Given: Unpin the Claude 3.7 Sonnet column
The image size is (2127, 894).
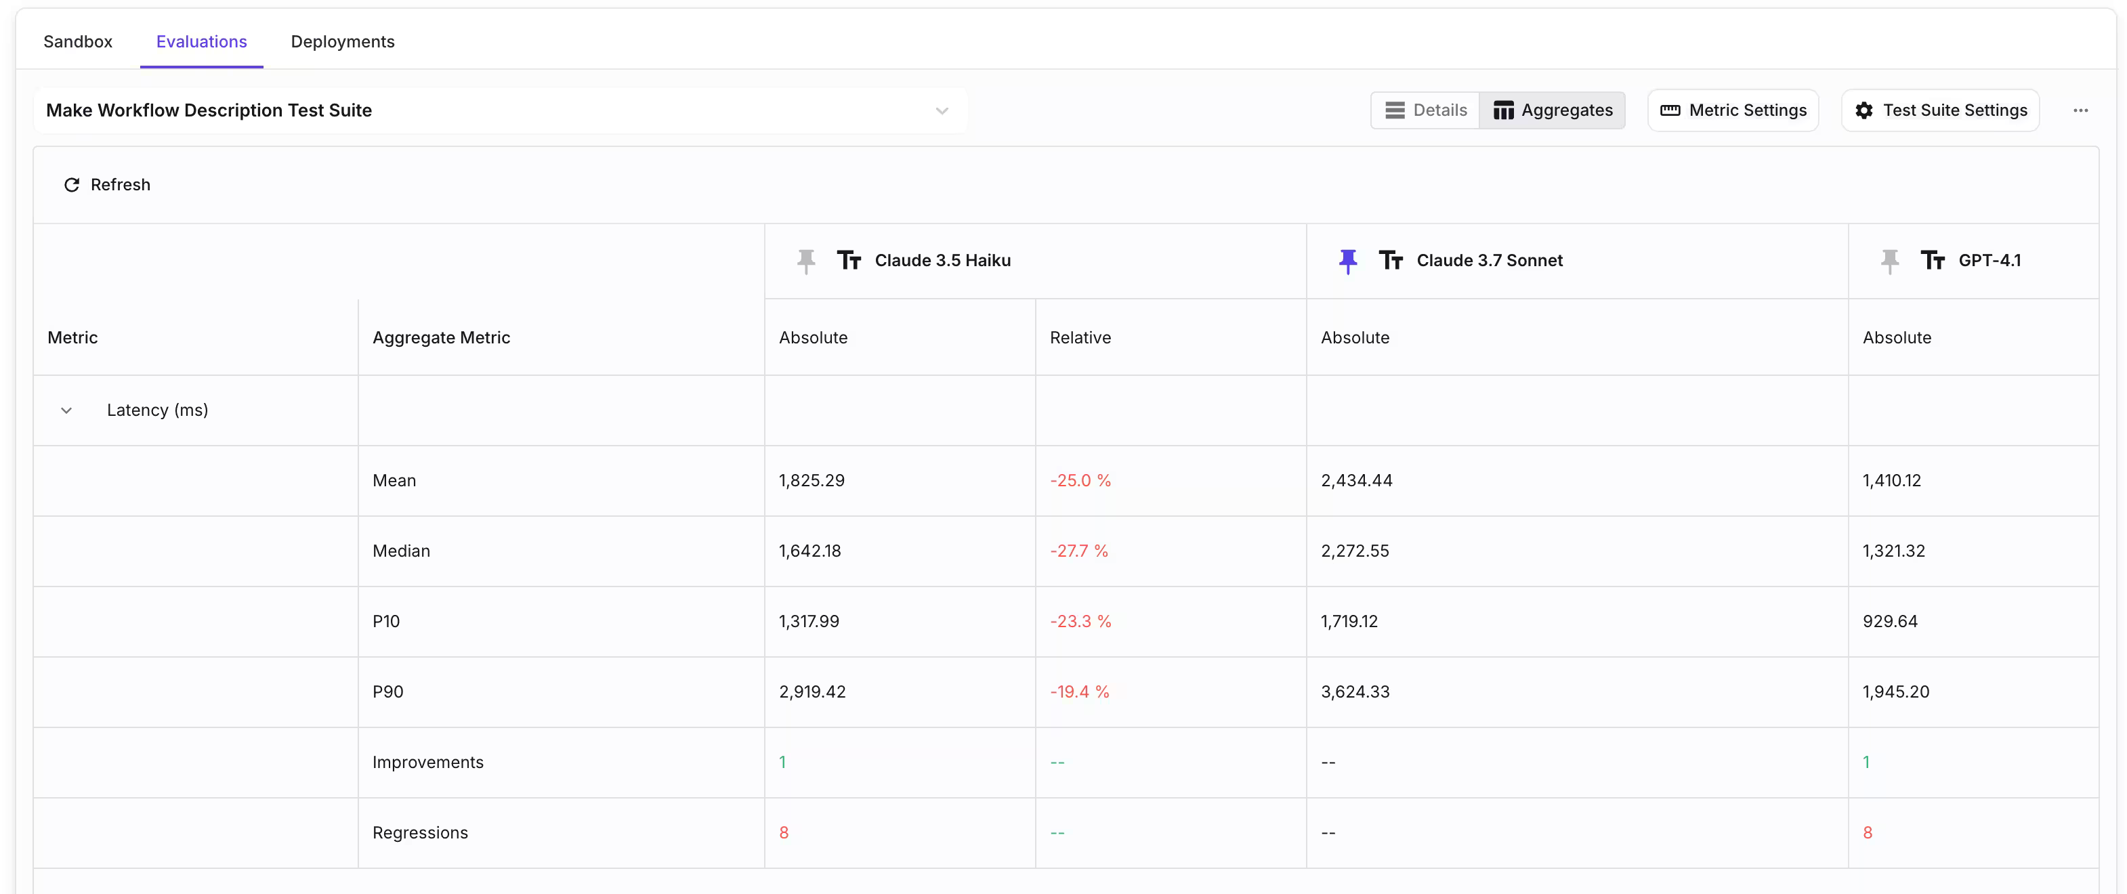Looking at the screenshot, I should pos(1347,261).
